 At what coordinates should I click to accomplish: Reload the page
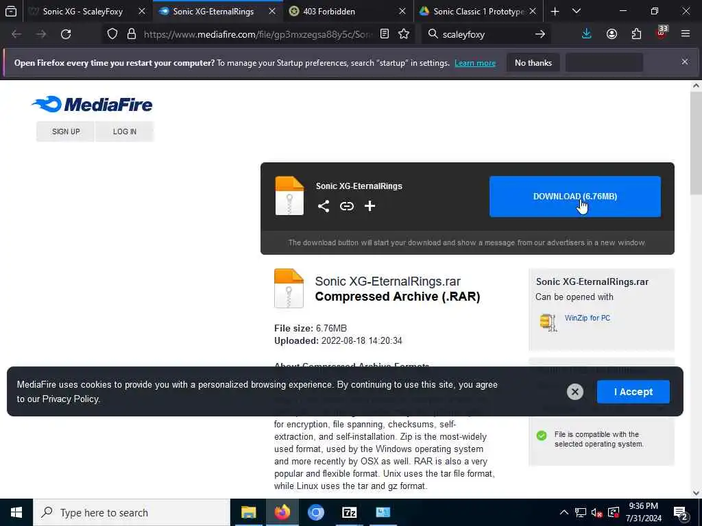[x=66, y=34]
